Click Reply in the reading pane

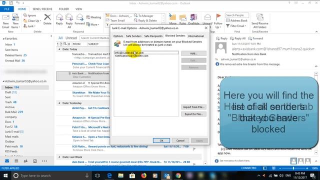(221, 38)
